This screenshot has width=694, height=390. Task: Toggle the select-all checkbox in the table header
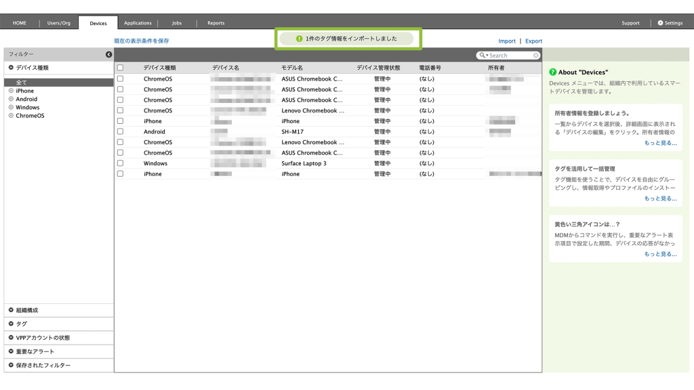point(120,68)
